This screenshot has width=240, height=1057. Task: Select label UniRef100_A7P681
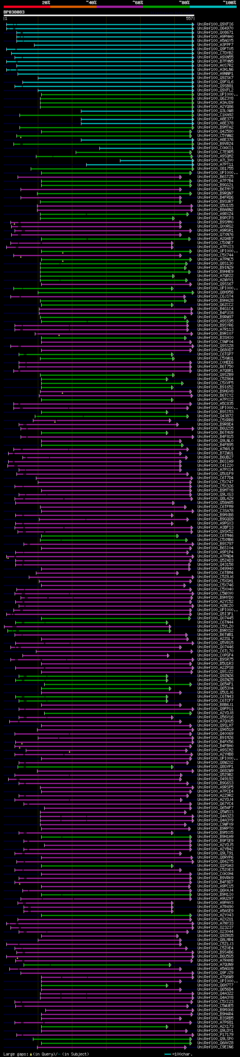pyautogui.click(x=215, y=1022)
